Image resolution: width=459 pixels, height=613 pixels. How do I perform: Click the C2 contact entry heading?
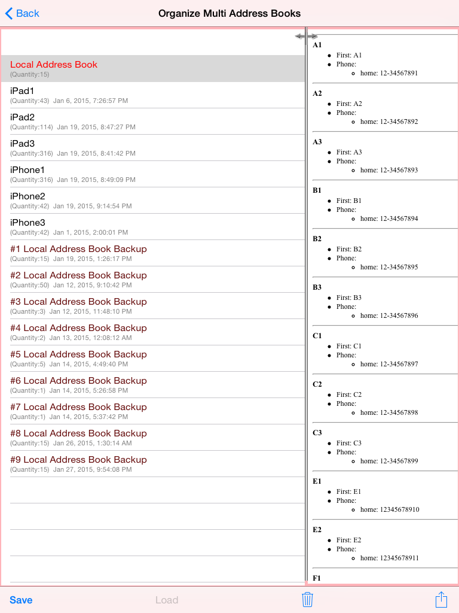317,384
